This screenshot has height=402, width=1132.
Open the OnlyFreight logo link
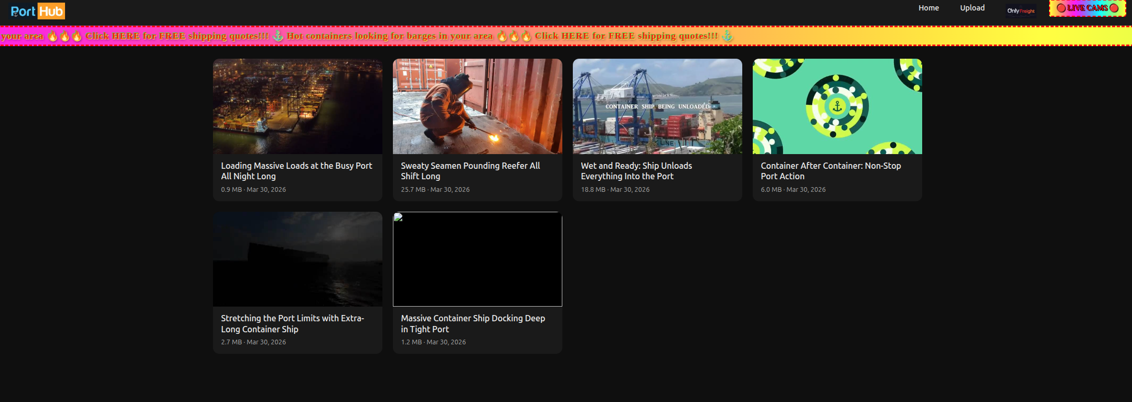click(1020, 10)
